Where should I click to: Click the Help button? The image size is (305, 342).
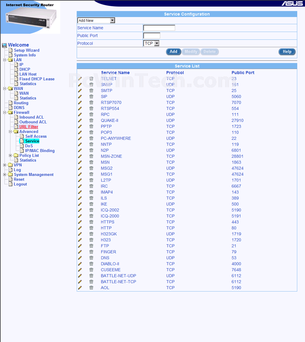(287, 52)
